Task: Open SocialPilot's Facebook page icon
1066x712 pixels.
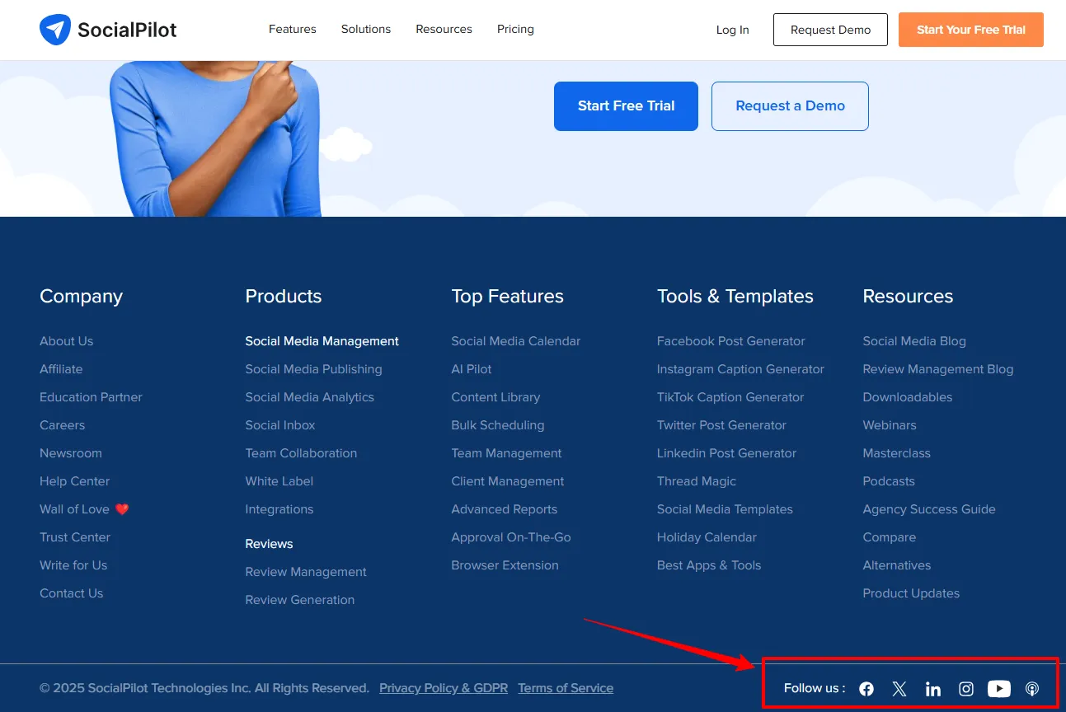Action: click(x=866, y=688)
